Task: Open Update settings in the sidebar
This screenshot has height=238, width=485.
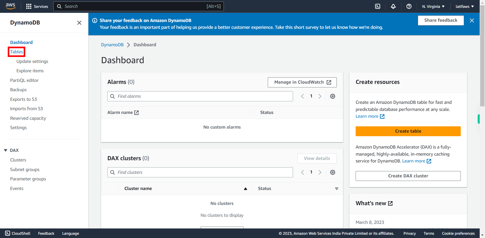Action: click(x=32, y=61)
